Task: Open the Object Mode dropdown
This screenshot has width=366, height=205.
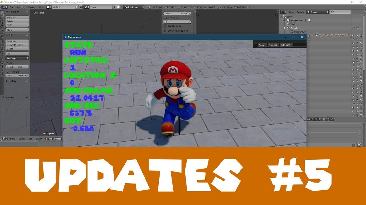Action: click(53, 139)
